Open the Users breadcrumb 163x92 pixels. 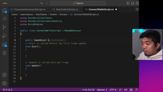point(15,14)
